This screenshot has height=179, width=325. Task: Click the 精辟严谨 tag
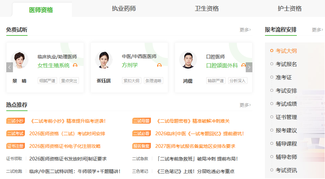(216, 81)
